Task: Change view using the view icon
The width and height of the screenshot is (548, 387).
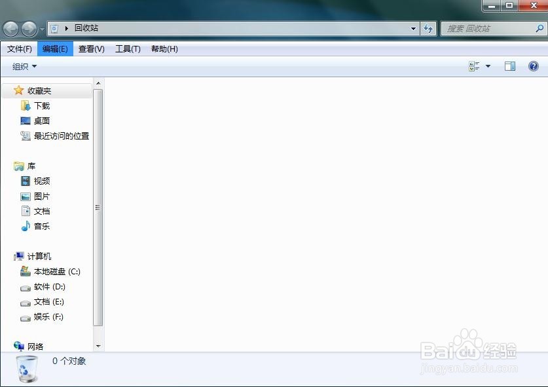Action: (x=474, y=66)
